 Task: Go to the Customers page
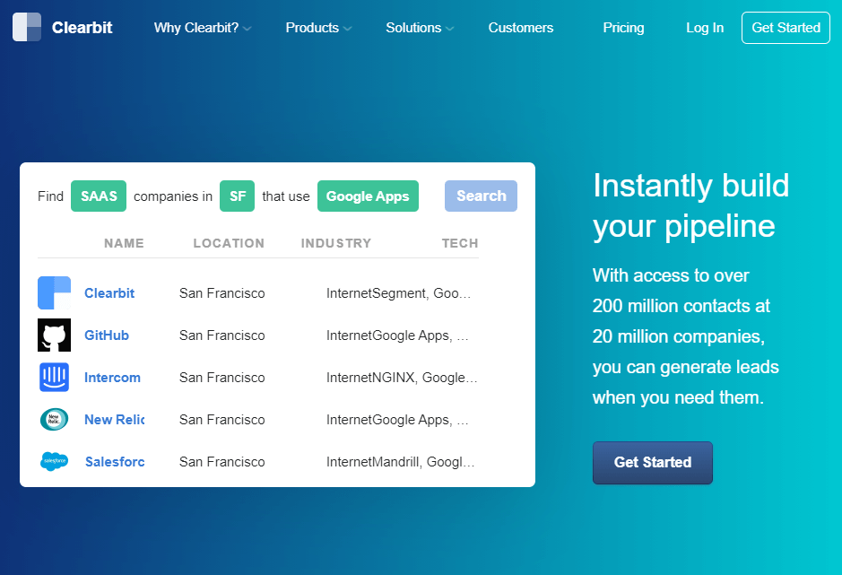(x=521, y=28)
